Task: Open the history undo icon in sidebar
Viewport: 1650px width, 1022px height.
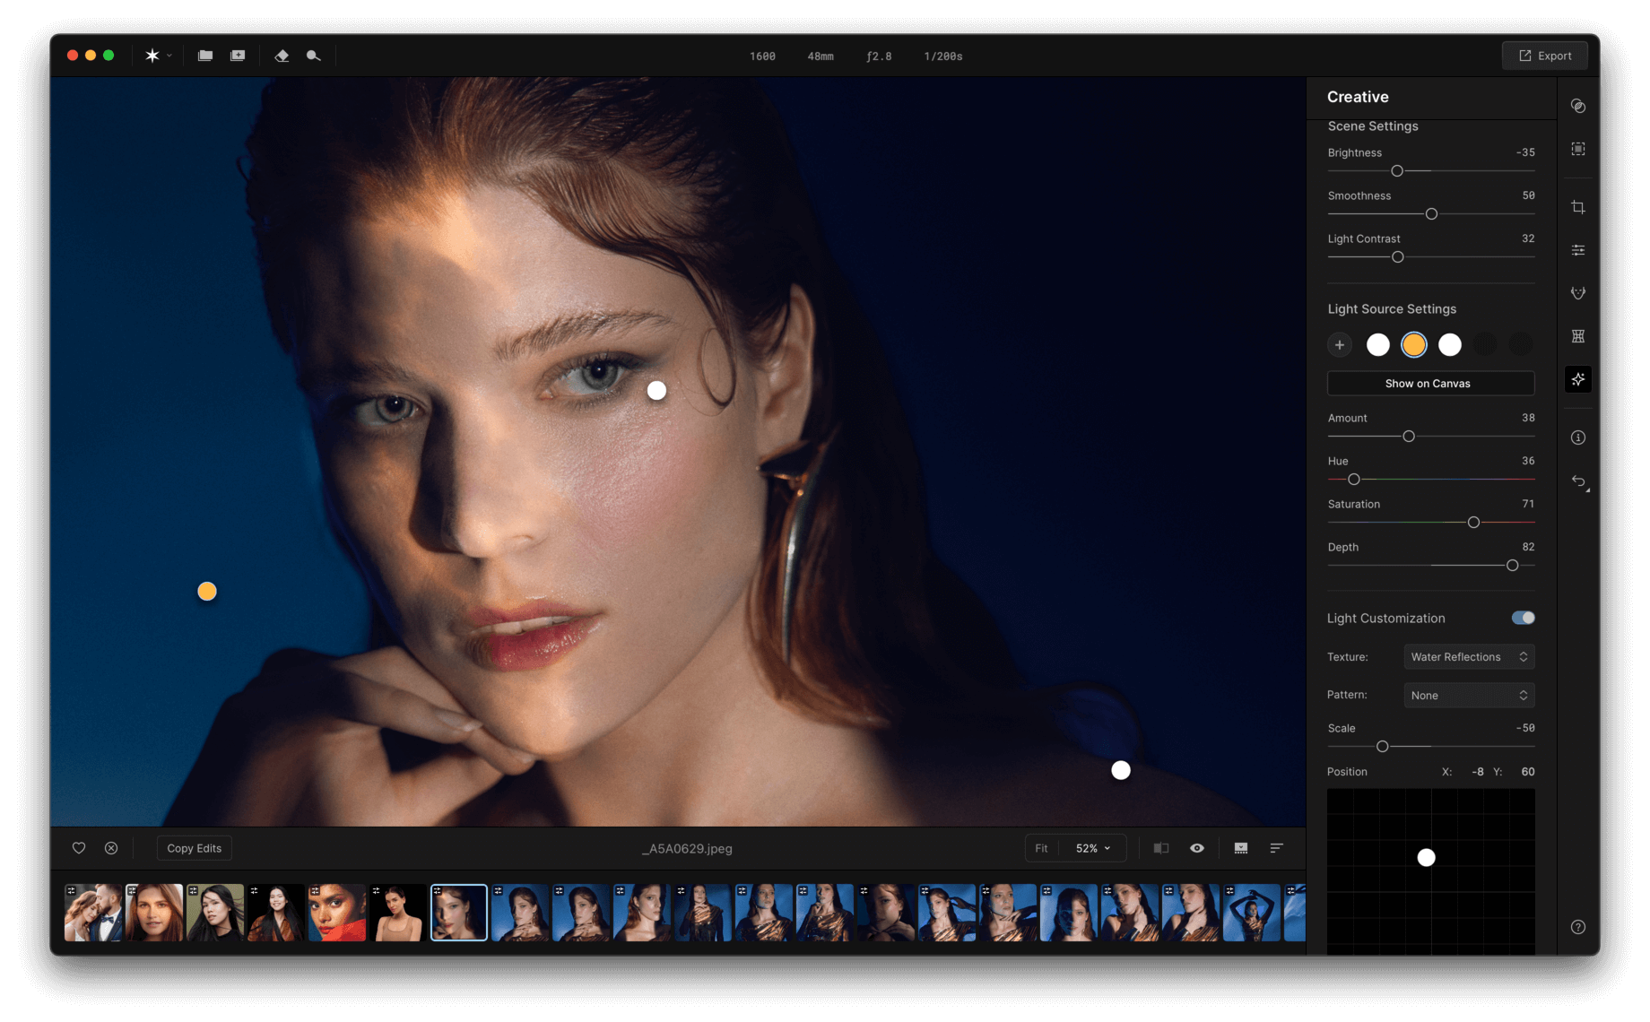Action: click(x=1579, y=481)
